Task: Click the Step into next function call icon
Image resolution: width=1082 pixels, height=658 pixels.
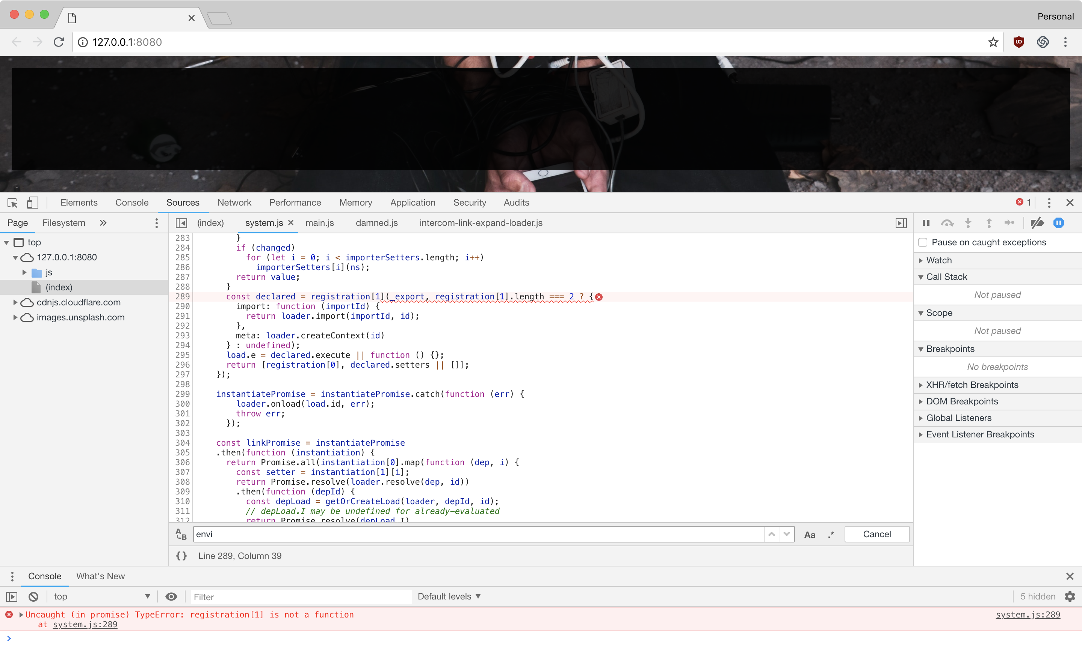Action: pyautogui.click(x=968, y=223)
